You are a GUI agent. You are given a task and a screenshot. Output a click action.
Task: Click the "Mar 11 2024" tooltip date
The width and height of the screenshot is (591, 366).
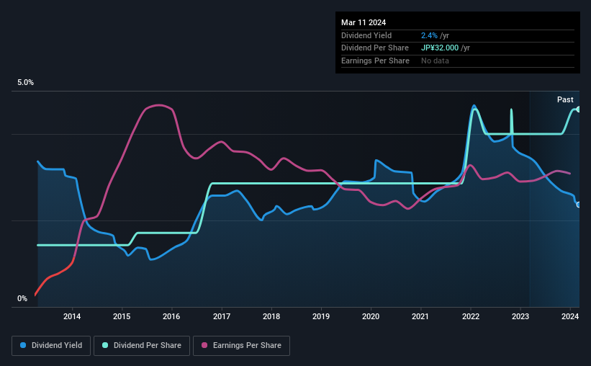(364, 22)
